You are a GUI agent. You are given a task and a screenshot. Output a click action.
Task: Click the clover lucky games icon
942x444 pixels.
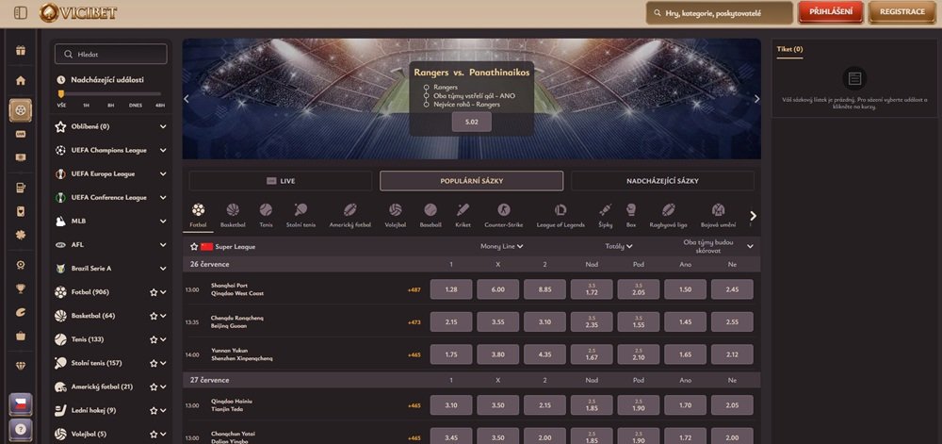(x=21, y=235)
